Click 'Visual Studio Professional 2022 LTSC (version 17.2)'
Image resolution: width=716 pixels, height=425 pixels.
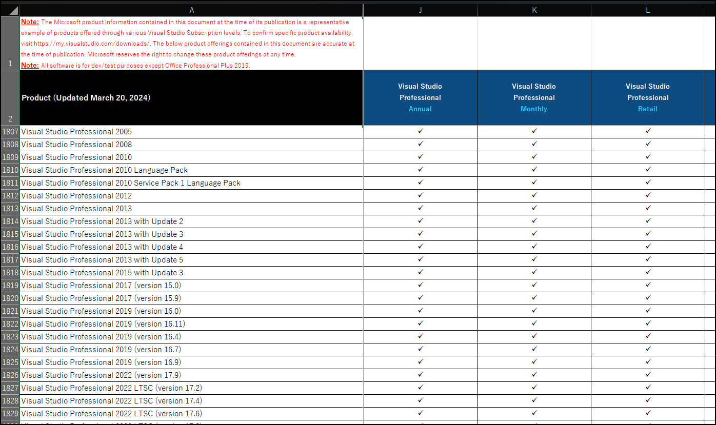(191, 388)
